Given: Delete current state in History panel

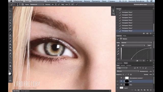Looking at the screenshot, I should point(151,33).
